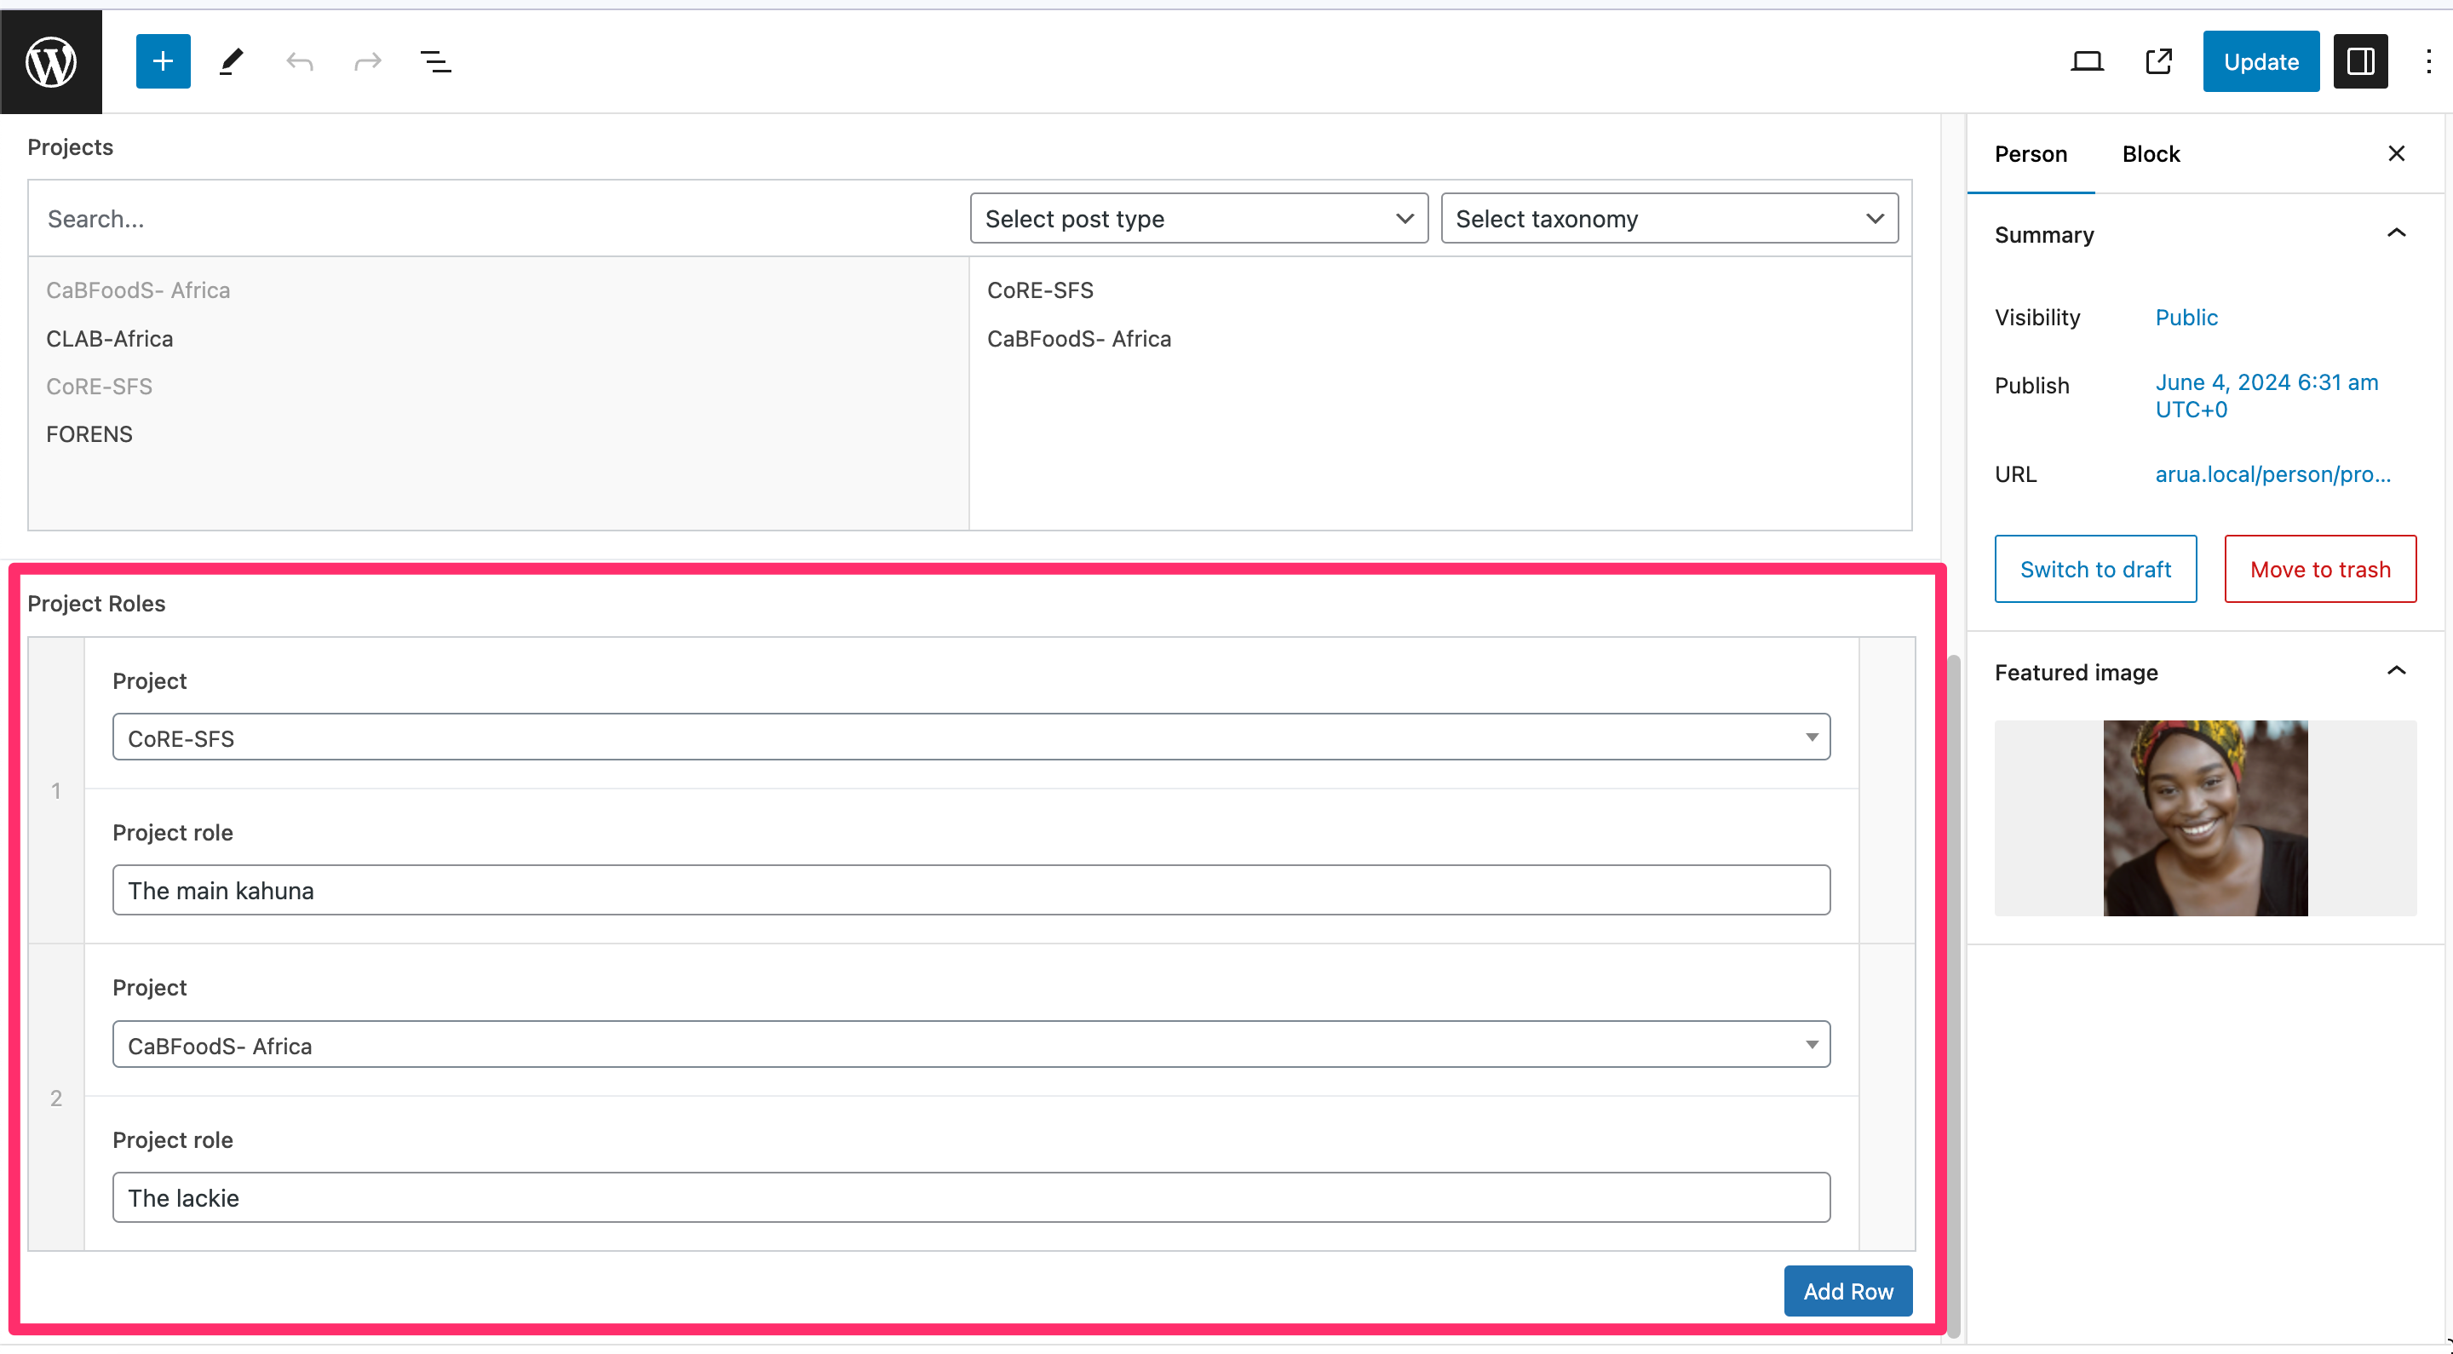2453x1354 pixels.
Task: Switch to the Person tab
Action: (2031, 154)
